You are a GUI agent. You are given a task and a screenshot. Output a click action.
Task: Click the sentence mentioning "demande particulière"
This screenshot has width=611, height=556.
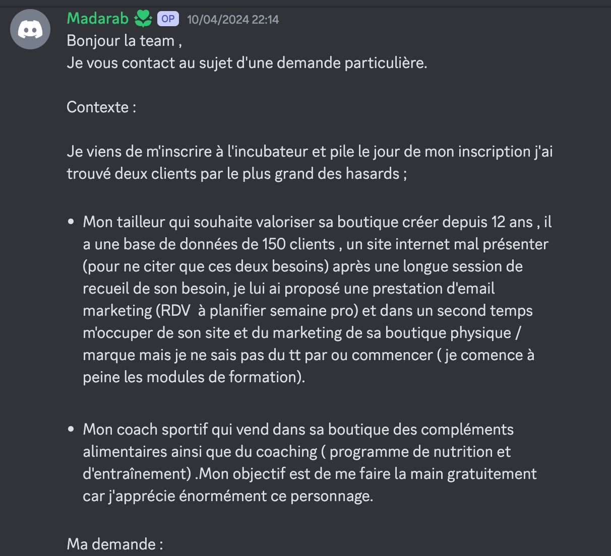[x=247, y=63]
